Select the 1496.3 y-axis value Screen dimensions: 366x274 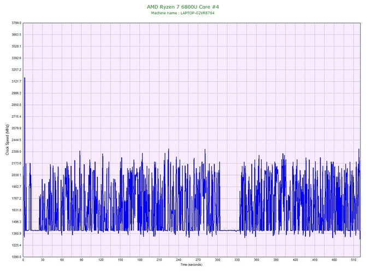(x=16, y=222)
